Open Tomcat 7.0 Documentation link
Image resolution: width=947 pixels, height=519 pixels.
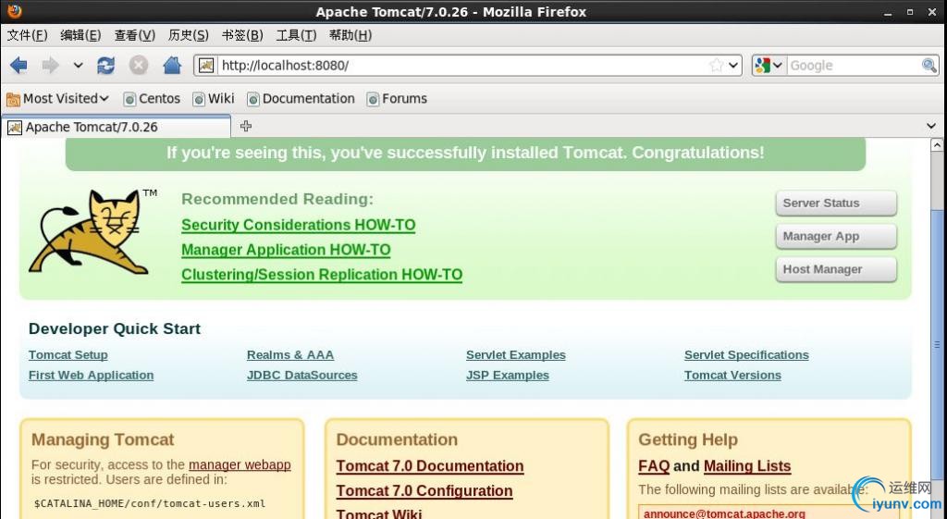pyautogui.click(x=430, y=466)
